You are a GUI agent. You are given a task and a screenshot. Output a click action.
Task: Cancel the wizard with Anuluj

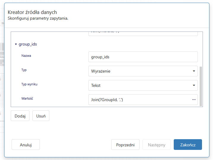(26, 145)
